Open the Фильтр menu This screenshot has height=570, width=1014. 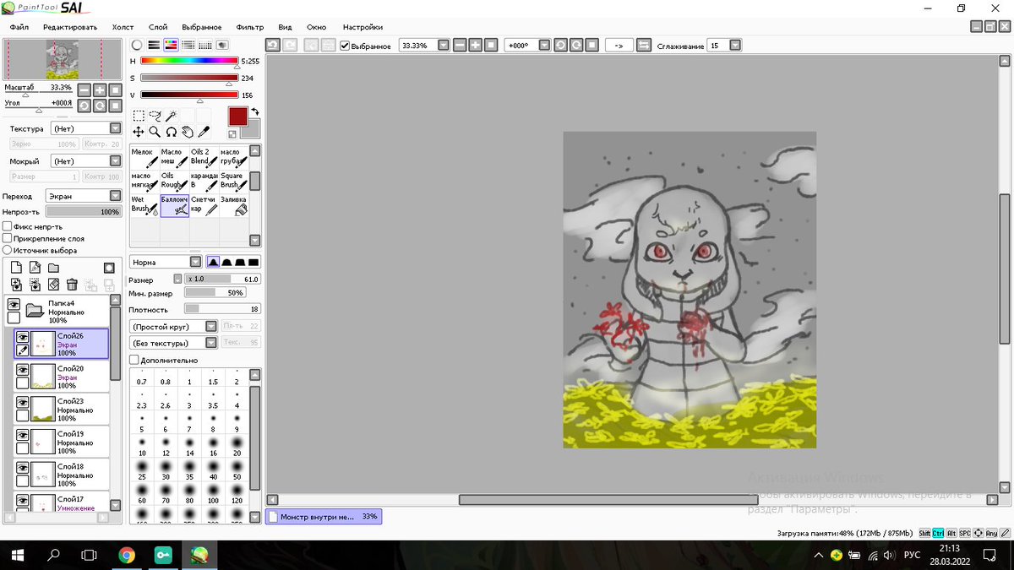(250, 27)
